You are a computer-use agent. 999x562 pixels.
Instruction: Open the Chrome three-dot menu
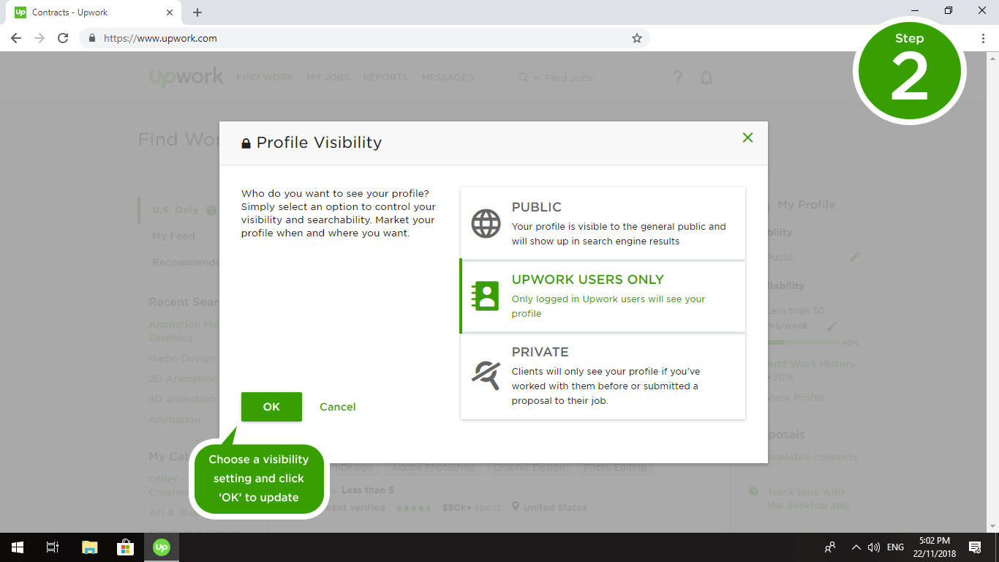click(x=983, y=38)
